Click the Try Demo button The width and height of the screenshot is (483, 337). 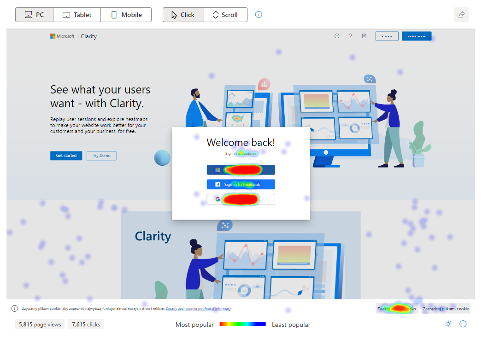(x=101, y=156)
